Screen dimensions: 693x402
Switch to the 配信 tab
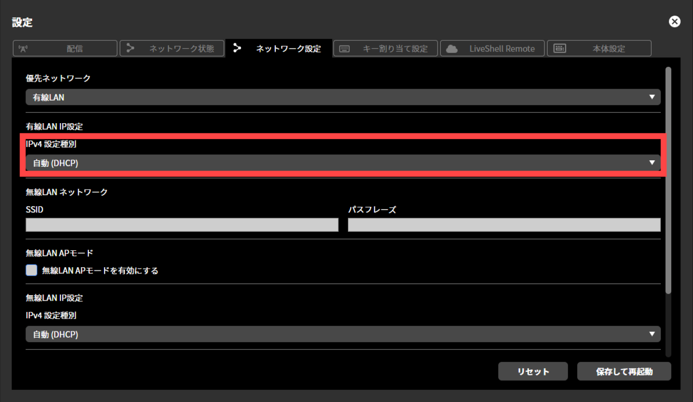[x=65, y=48]
